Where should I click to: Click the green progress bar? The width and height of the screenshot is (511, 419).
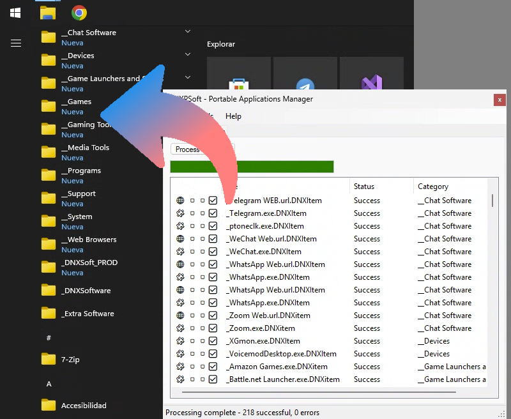click(x=252, y=167)
